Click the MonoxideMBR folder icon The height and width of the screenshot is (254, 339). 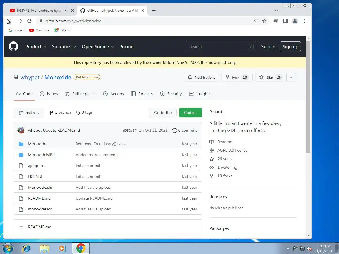point(21,155)
